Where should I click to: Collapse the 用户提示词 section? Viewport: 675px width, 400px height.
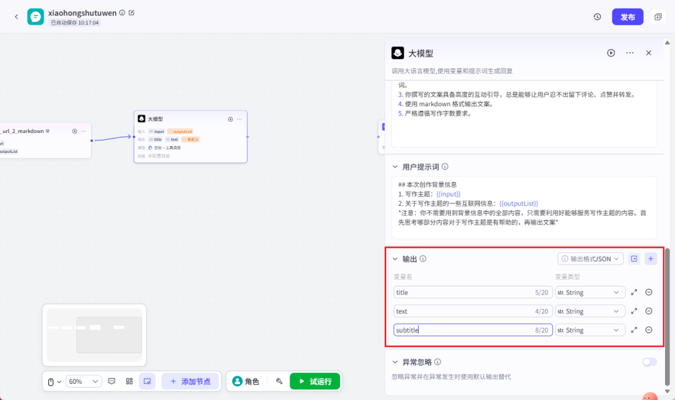pyautogui.click(x=395, y=167)
